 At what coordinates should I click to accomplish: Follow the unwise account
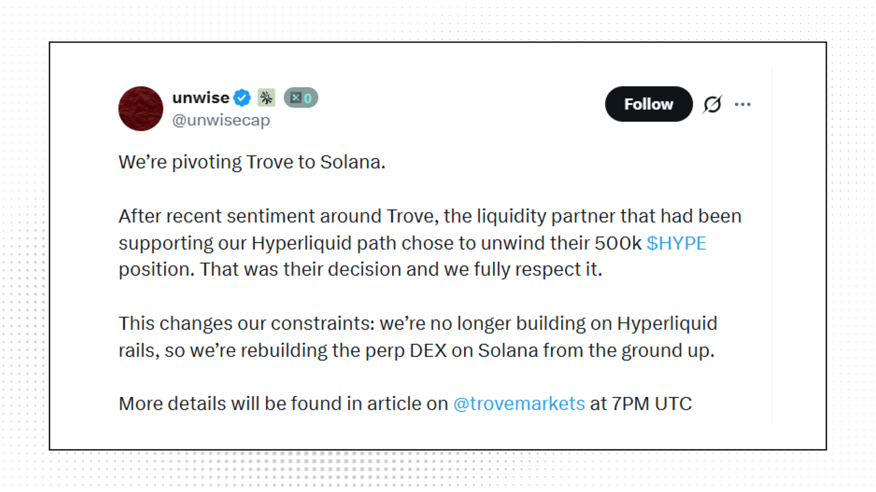tap(649, 104)
